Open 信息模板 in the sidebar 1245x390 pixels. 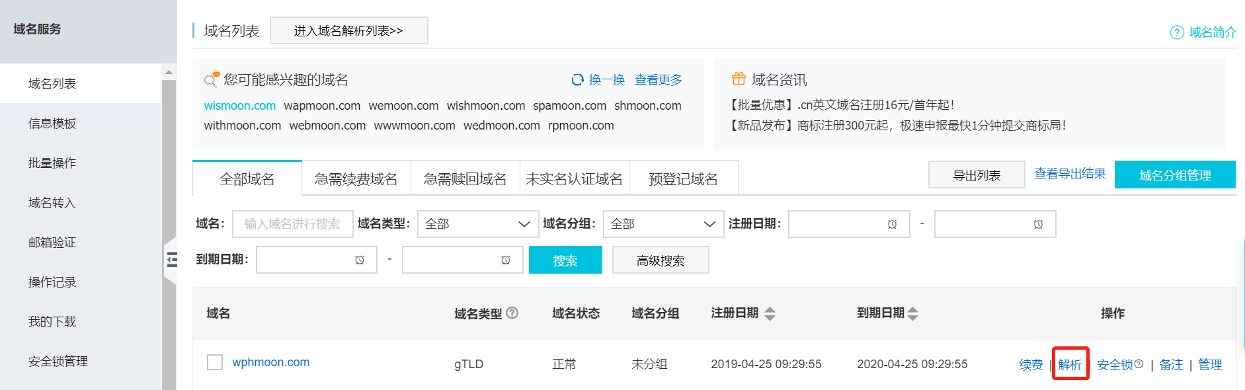(x=81, y=123)
